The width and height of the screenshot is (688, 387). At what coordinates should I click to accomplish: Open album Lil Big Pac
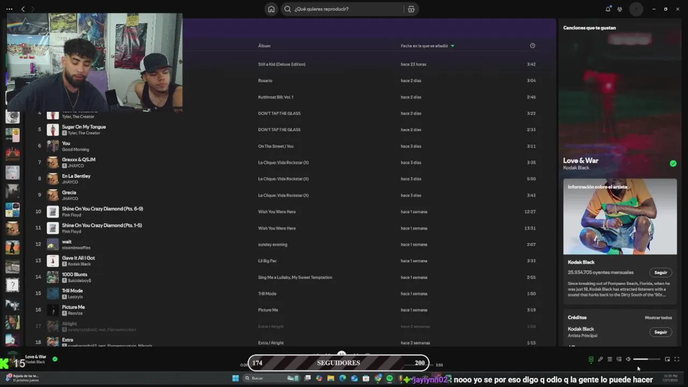click(x=267, y=261)
